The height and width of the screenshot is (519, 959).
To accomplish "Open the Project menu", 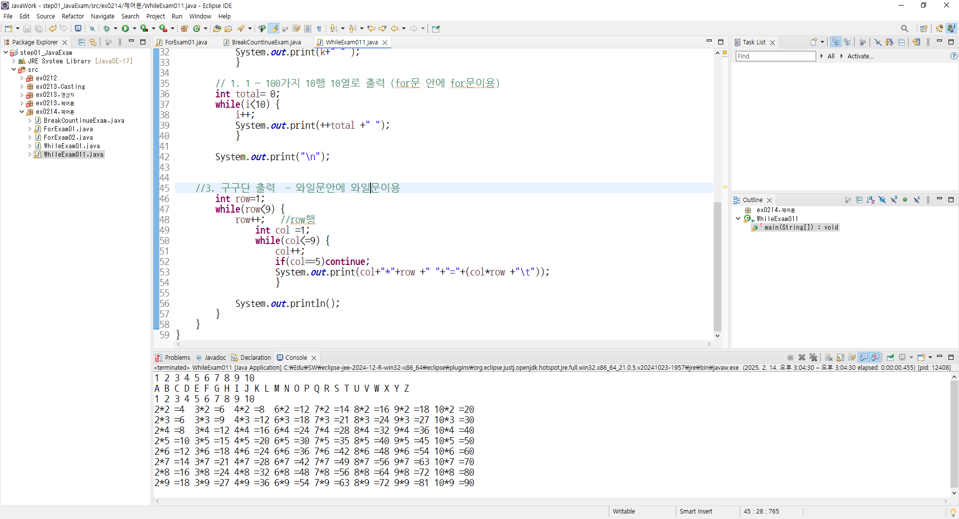I will point(155,16).
